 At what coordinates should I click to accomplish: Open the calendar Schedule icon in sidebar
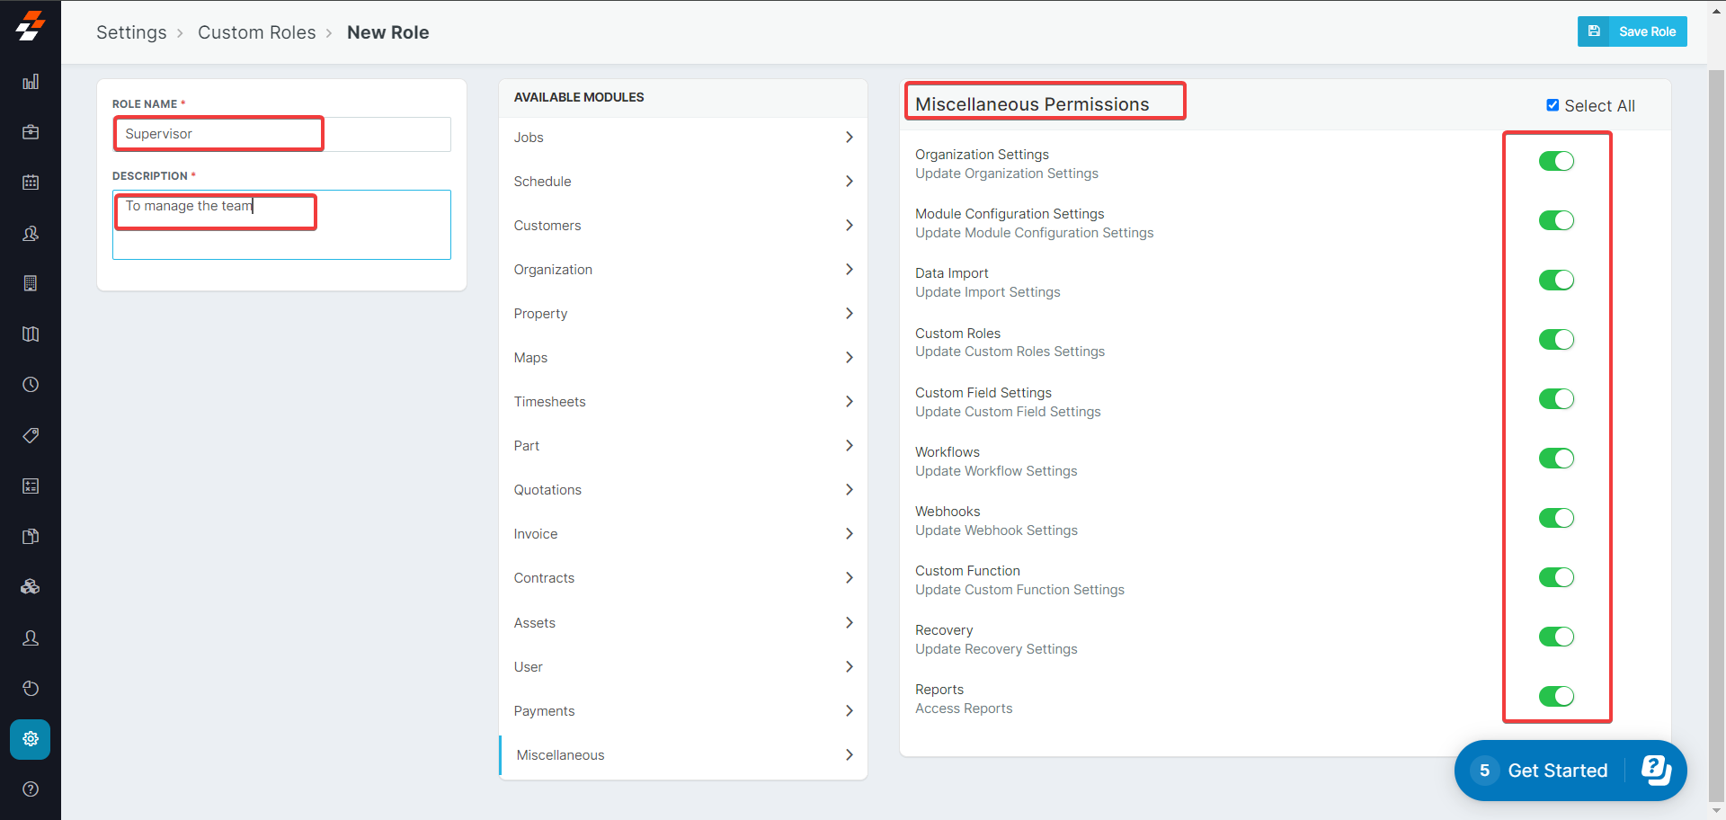click(x=31, y=183)
